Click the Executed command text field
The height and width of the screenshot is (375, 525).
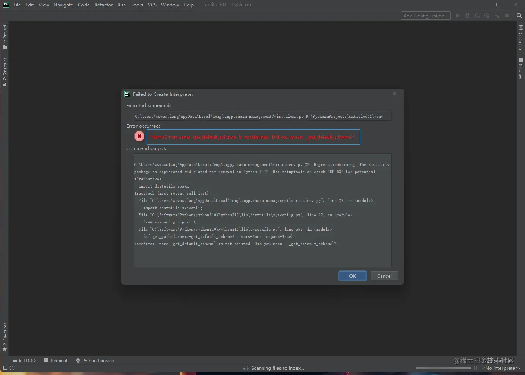262,116
